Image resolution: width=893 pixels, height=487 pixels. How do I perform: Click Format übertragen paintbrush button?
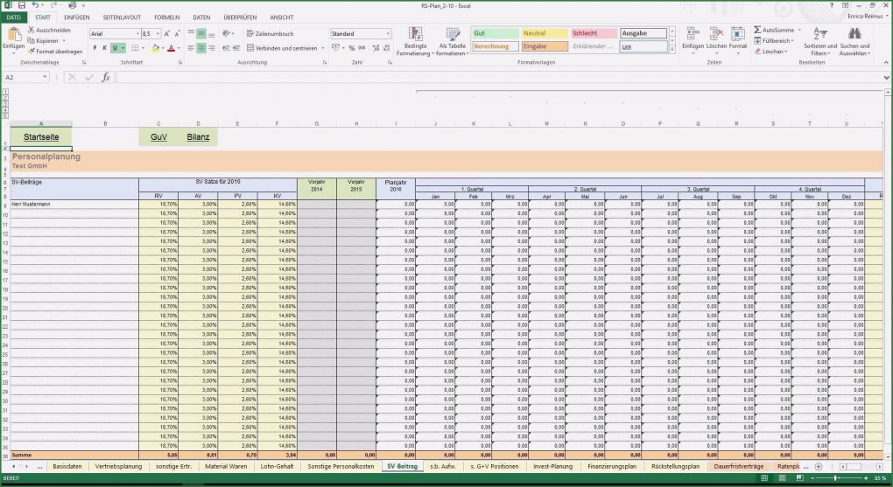tap(55, 52)
